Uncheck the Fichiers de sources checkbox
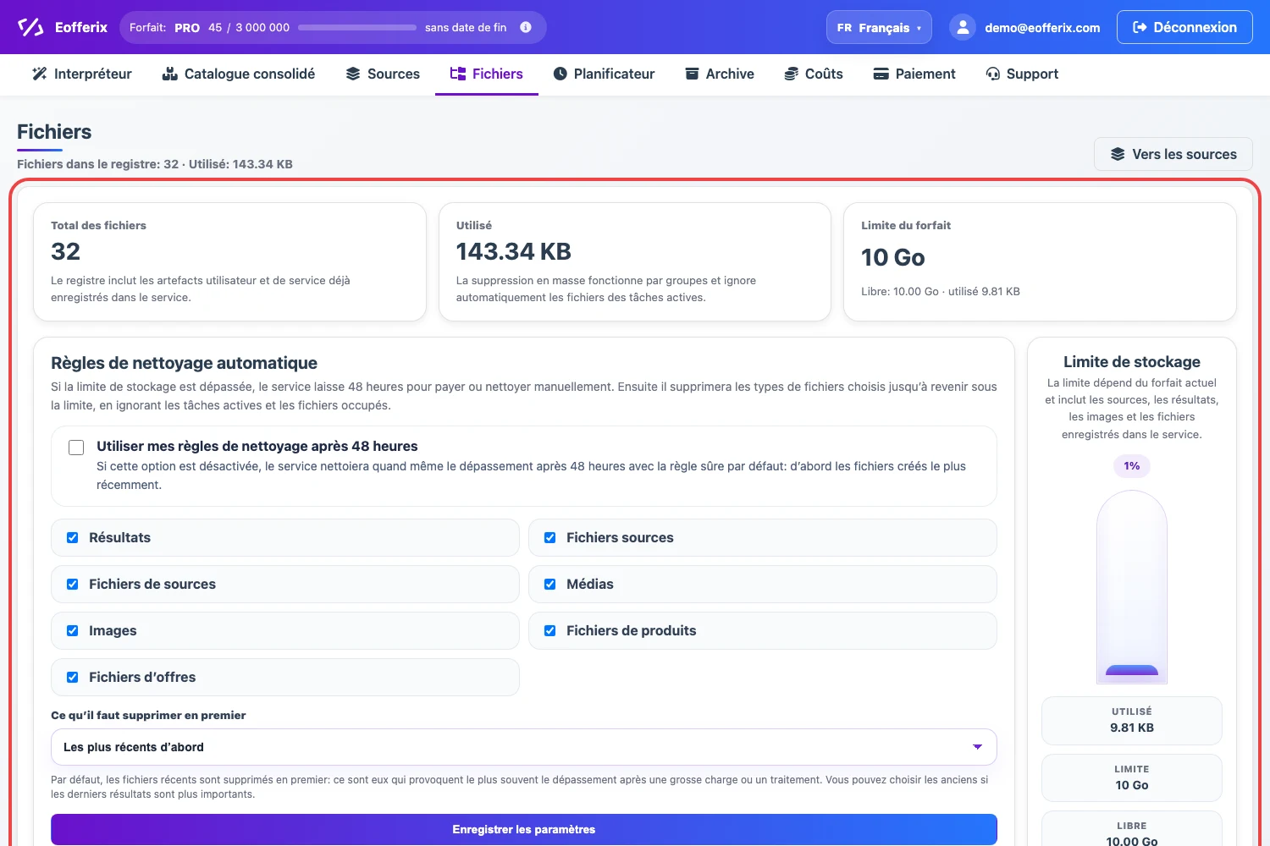This screenshot has width=1270, height=846. point(73,585)
